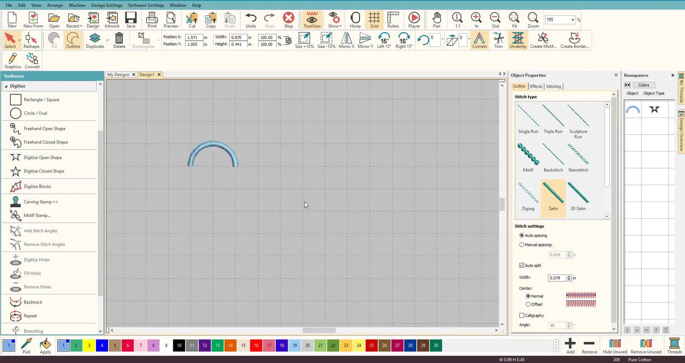This screenshot has width=685, height=363.
Task: Click the Apply color button
Action: [45, 346]
